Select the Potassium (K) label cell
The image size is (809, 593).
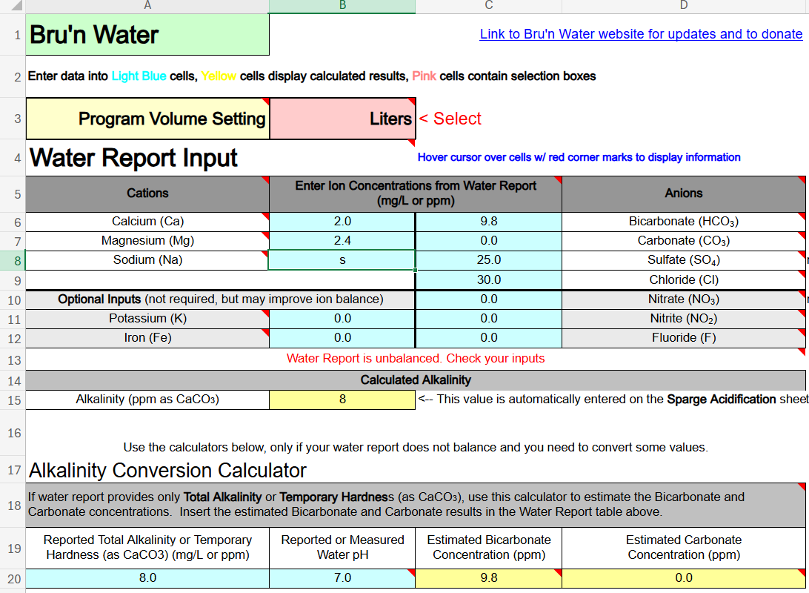147,319
